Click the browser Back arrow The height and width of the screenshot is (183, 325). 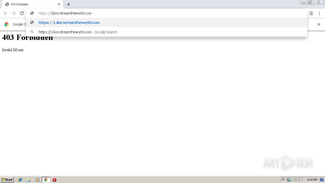tap(6, 13)
